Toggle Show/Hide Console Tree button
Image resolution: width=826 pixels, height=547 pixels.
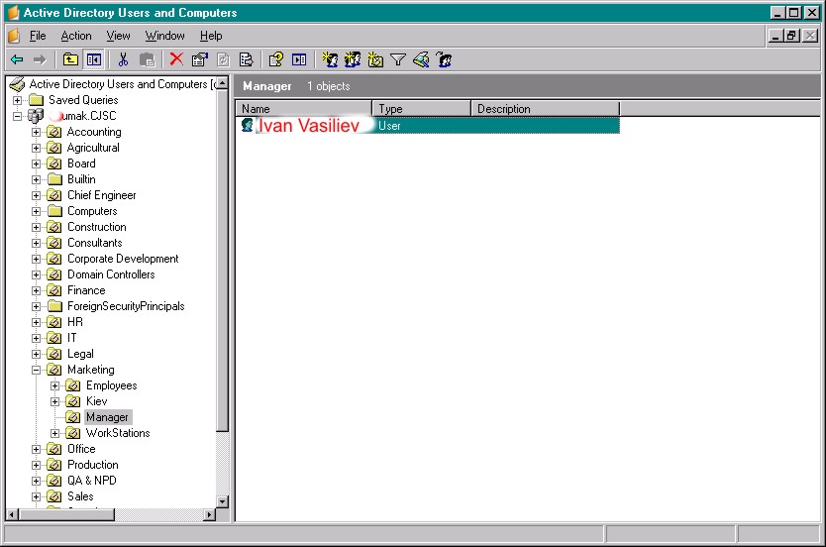(x=94, y=59)
